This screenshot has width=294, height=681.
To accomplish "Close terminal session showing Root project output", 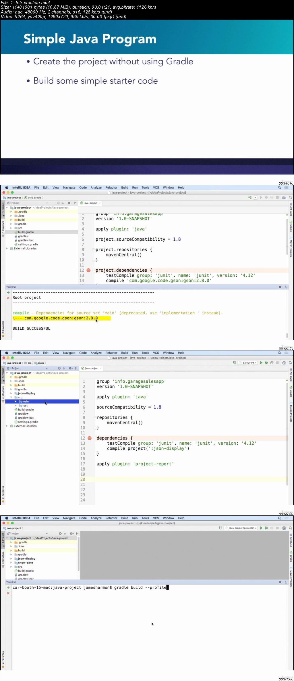I will pos(8,298).
